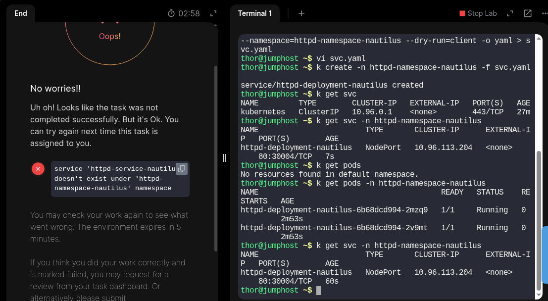The height and width of the screenshot is (301, 548).
Task: Click the 02:58 countdown timer
Action: (x=189, y=13)
